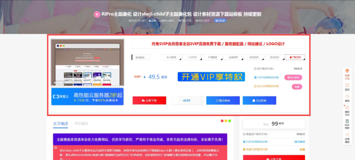Click the clipboard sidebar icon

[347, 124]
